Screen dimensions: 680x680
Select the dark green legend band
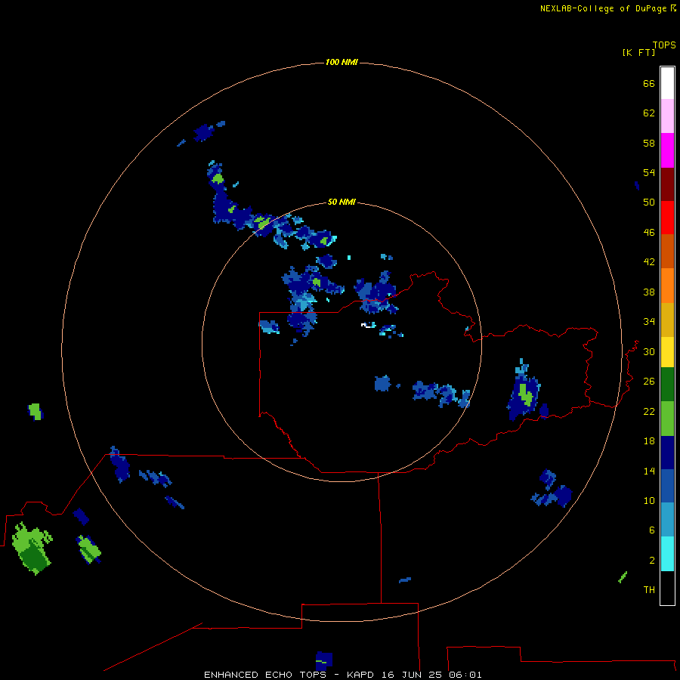[x=667, y=385]
